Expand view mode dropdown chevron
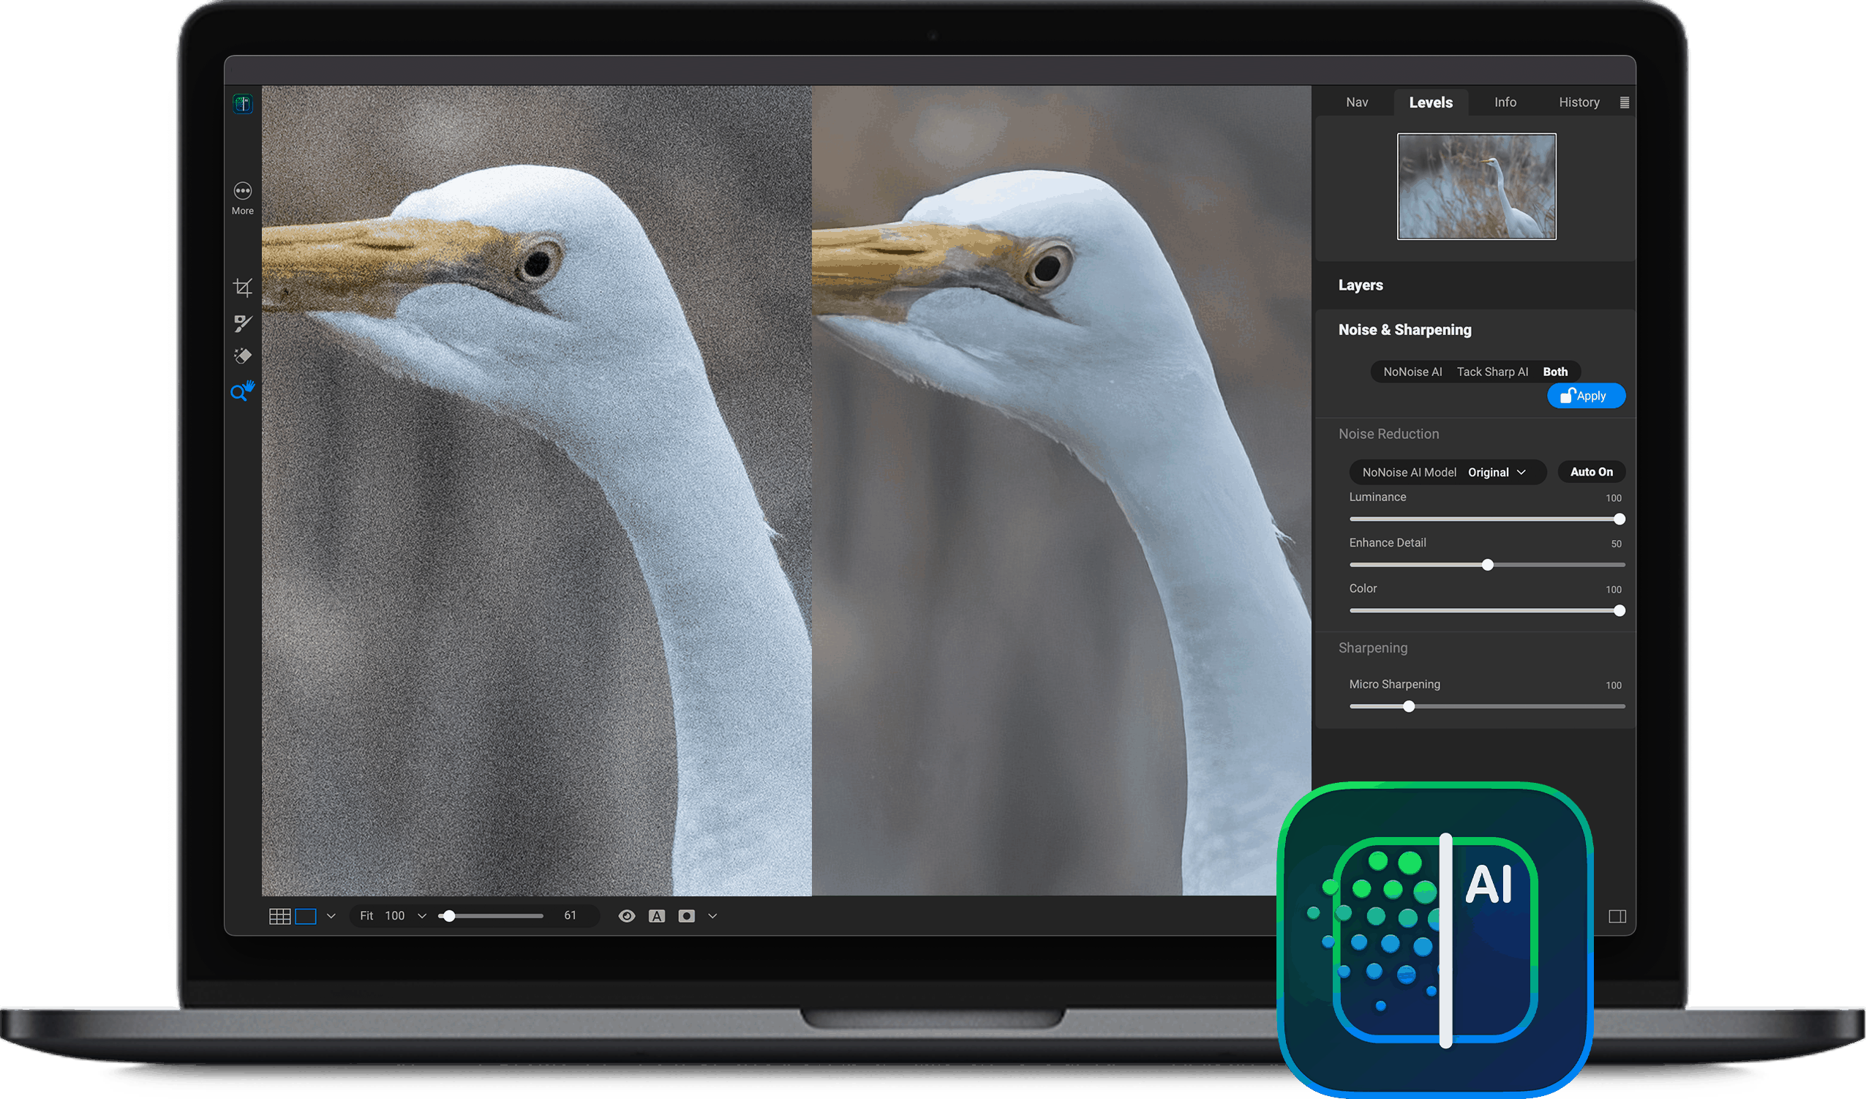 (331, 916)
